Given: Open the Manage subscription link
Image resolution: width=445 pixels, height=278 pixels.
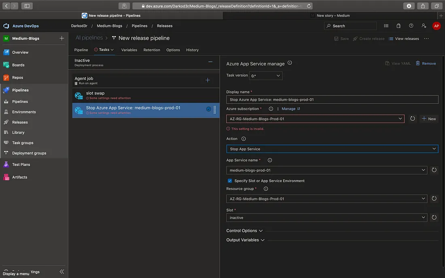Looking at the screenshot, I should tap(290, 109).
